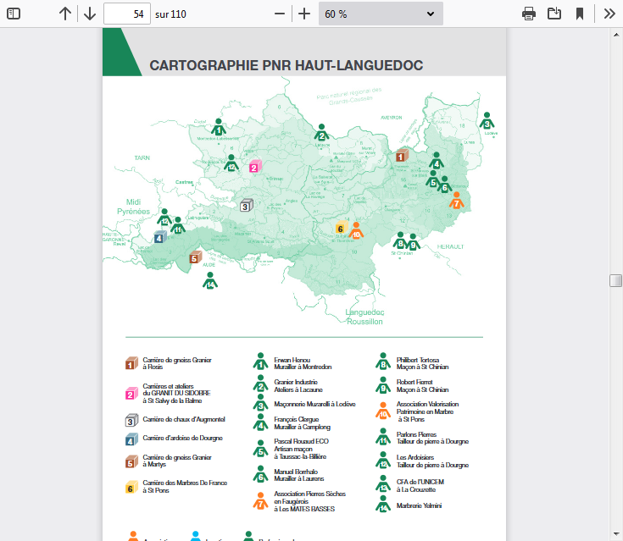
Task: Click the Carrière de chaux d'Augmontel legend entry
Action: coord(183,420)
